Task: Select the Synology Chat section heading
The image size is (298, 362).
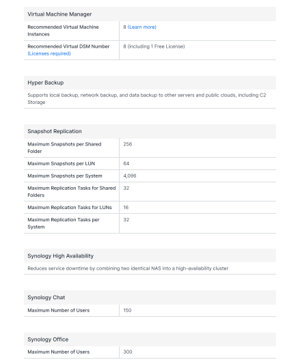Action: pos(46,297)
